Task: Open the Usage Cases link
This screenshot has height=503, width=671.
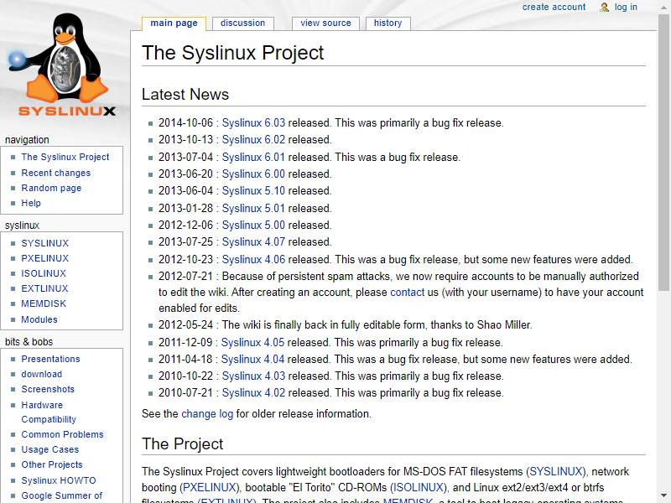Action: coord(50,449)
